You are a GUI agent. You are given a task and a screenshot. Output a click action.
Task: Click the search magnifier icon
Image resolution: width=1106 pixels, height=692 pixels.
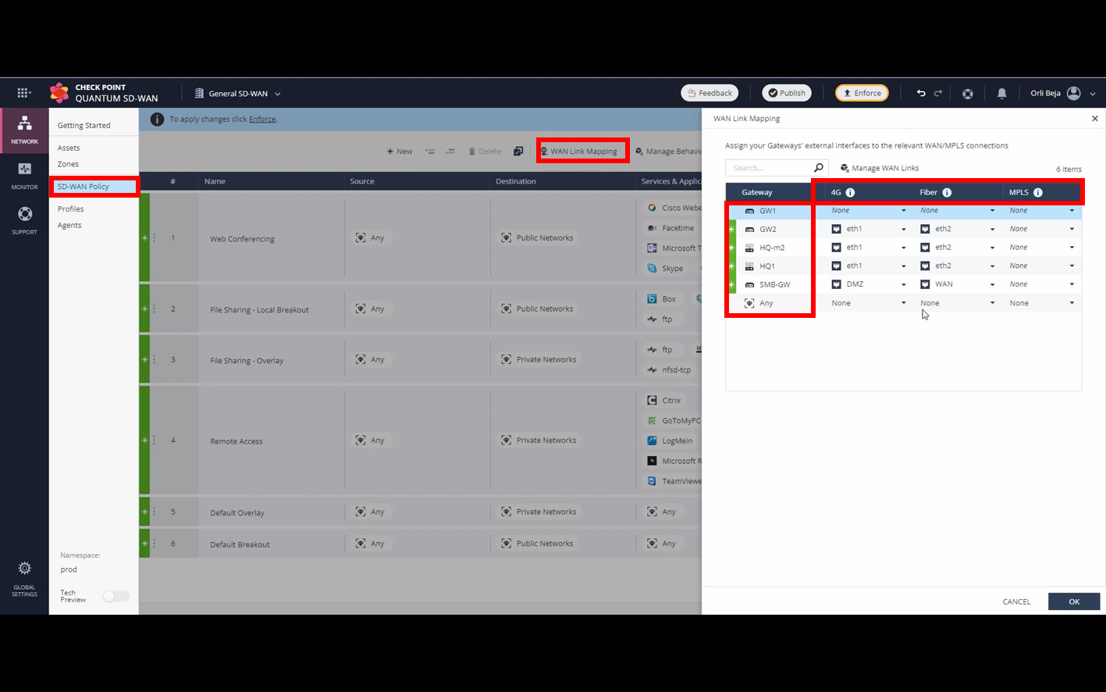tap(818, 168)
